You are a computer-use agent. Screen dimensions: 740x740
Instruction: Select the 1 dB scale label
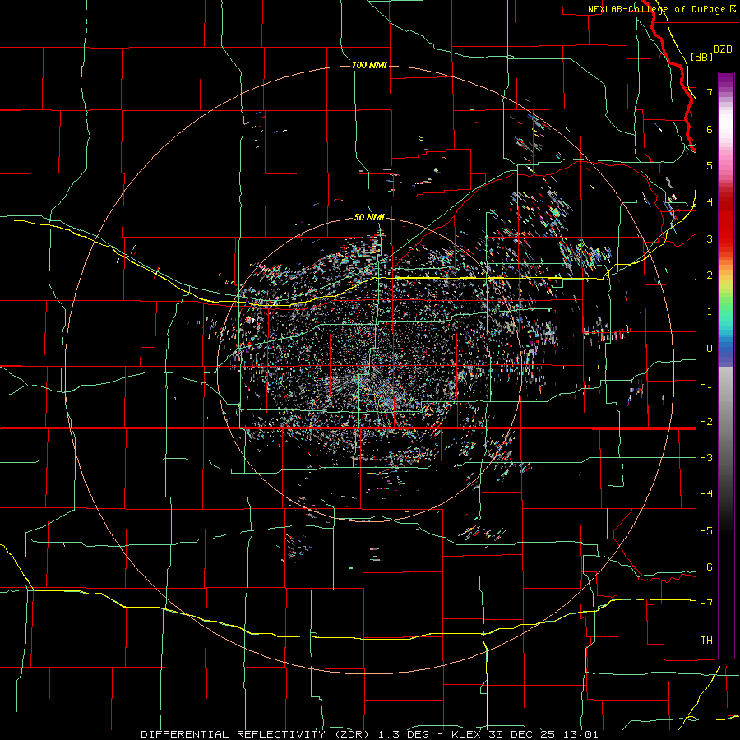[x=710, y=312]
